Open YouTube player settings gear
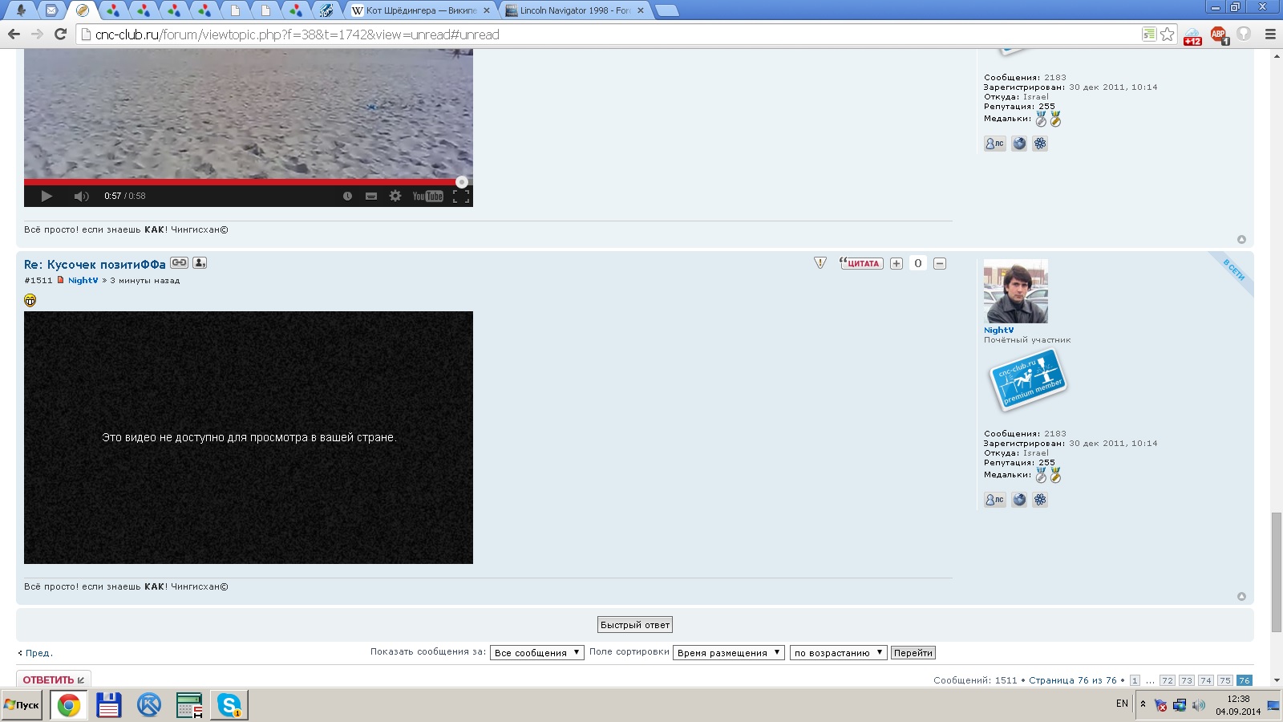 [395, 197]
